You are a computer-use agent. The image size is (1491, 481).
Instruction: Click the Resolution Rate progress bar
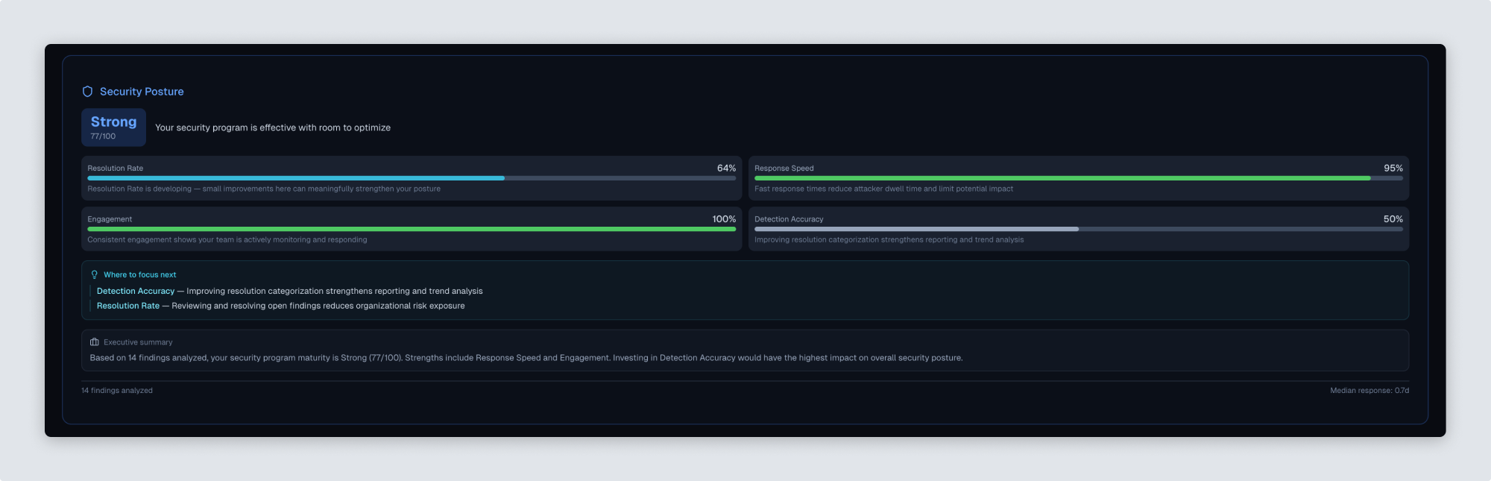point(412,178)
